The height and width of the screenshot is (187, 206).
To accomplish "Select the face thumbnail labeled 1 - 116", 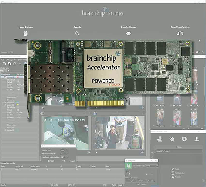I will (x=194, y=118).
